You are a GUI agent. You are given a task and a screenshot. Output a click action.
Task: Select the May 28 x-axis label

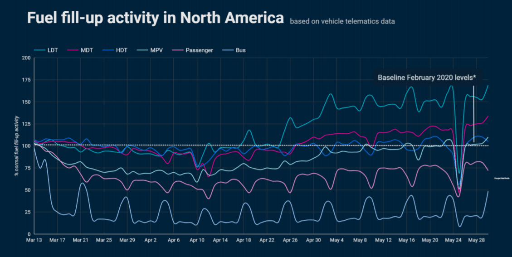pos(477,240)
